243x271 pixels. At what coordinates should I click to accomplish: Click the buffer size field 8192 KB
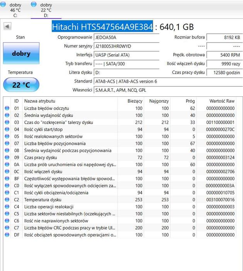point(224,37)
